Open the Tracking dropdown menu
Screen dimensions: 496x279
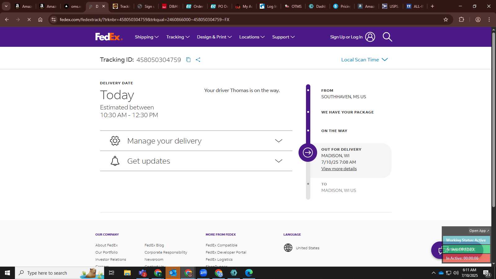click(x=178, y=37)
